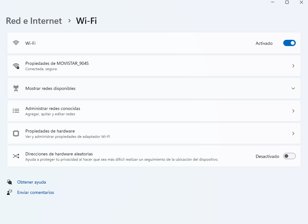Click the secured network lock icon
The image size is (308, 224).
click(16, 66)
